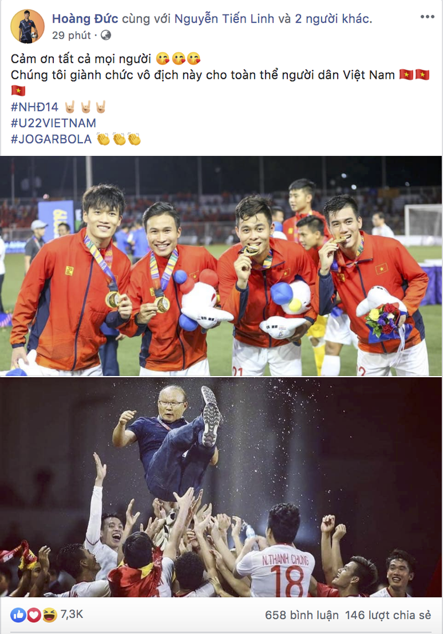Image resolution: width=443 pixels, height=634 pixels.
Task: Click the blue Like reaction icon
Action: click(19, 615)
